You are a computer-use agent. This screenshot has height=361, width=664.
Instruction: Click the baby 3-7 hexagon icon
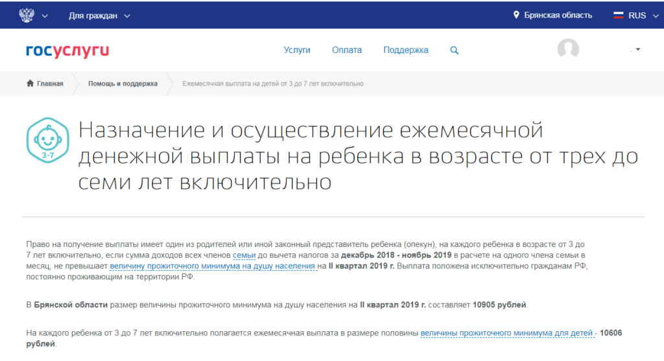point(47,140)
